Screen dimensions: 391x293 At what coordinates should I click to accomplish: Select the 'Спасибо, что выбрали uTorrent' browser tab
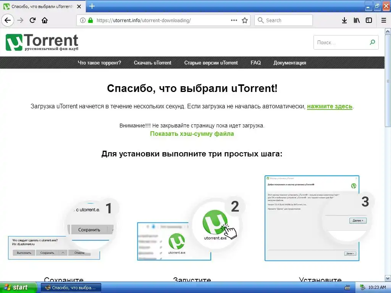(43, 6)
